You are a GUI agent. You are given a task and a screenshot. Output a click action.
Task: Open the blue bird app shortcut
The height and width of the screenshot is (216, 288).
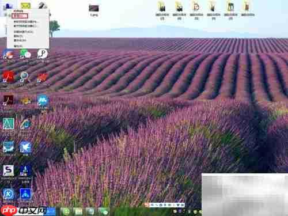tap(26, 147)
